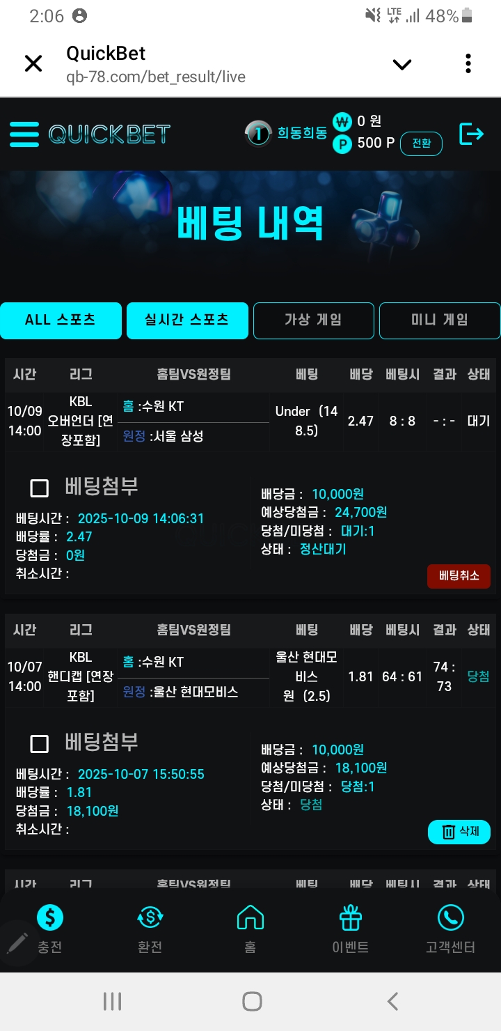
Task: Open browser three-dot overflow menu
Action: click(x=468, y=64)
